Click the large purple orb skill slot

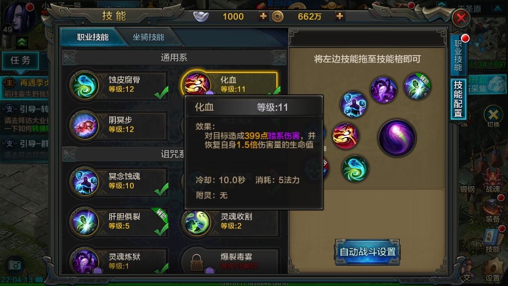pyautogui.click(x=397, y=138)
